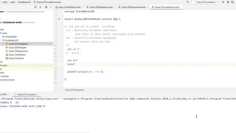Select Scala_01Foundation in the project tree
This screenshot has width=236, height=133.
coord(18,44)
